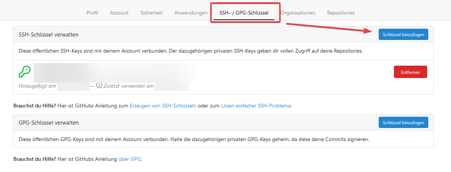
Task: Click the SSH-Schlüssel verwalten heading
Action: pyautogui.click(x=48, y=35)
